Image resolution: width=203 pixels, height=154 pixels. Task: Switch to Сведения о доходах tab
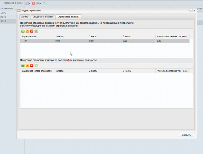43,17
